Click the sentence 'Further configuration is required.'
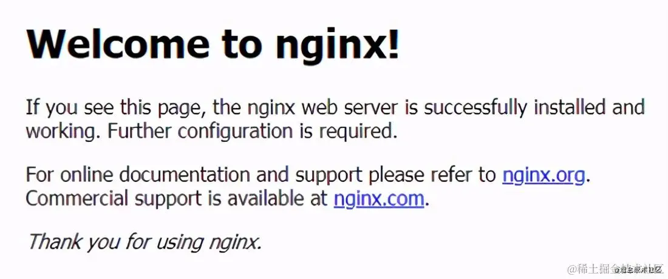The height and width of the screenshot is (279, 668). pos(252,132)
